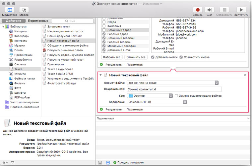Image resolution: width=252 pixels, height=166 pixels.
Task: Click the Отменить все button
Action: [136, 57]
